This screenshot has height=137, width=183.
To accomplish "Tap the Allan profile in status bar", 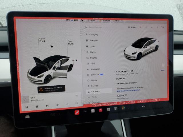I will pos(91,21).
